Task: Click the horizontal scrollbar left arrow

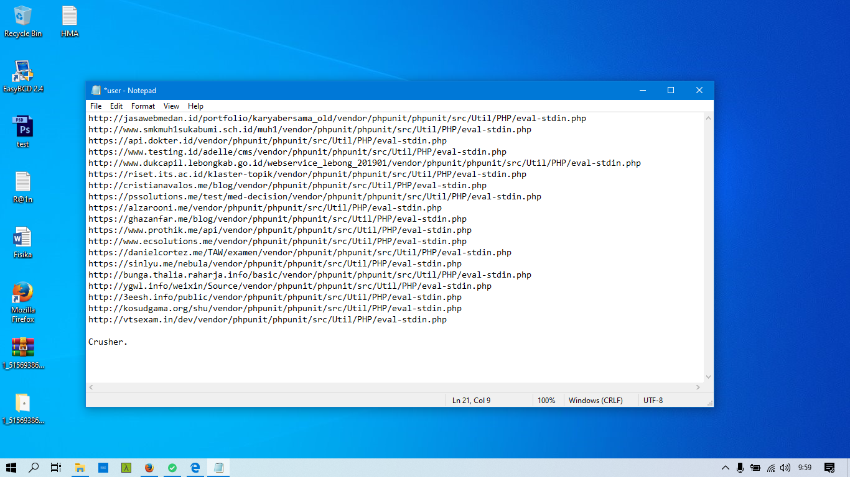Action: coord(91,388)
